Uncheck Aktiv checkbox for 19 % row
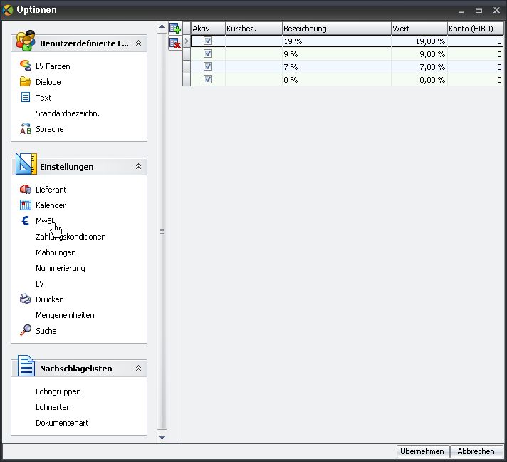 tap(208, 41)
